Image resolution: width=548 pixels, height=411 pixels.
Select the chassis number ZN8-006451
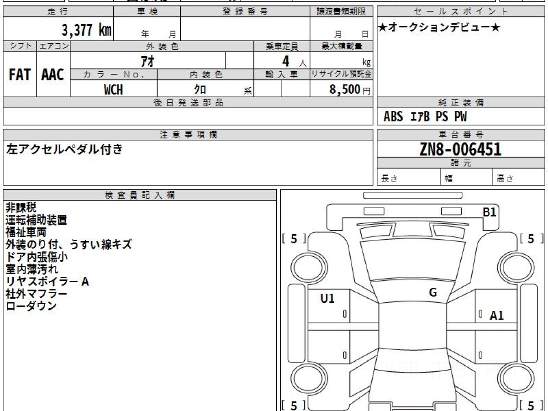coord(460,149)
